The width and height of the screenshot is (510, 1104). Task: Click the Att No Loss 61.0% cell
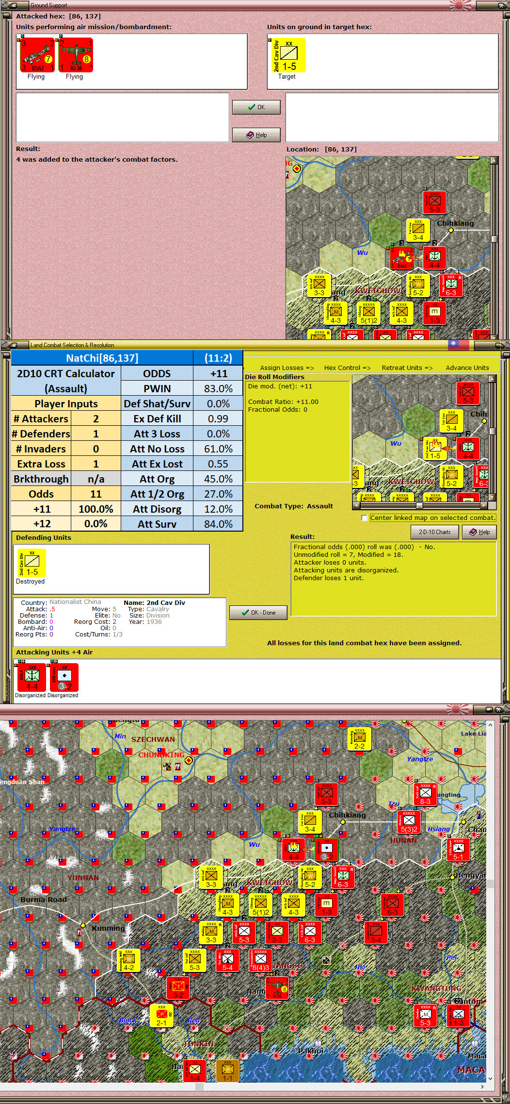tap(218, 449)
